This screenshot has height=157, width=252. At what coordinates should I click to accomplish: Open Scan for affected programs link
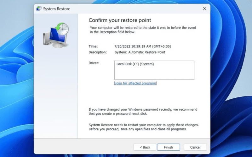(x=135, y=83)
